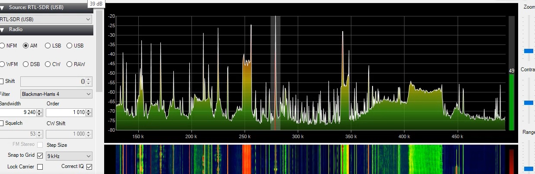Screen dimensions: 535x174
Task: Click the tuned frequency marker in spectrum
Action: [x=275, y=73]
